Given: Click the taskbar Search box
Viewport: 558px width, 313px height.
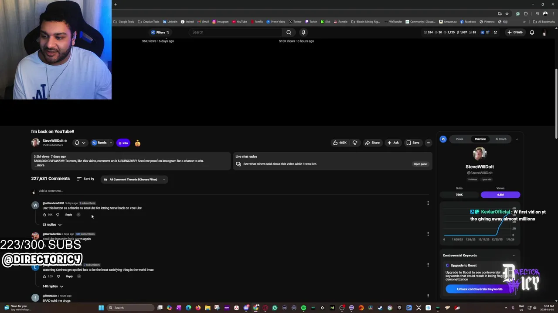Looking at the screenshot, I should (130, 308).
